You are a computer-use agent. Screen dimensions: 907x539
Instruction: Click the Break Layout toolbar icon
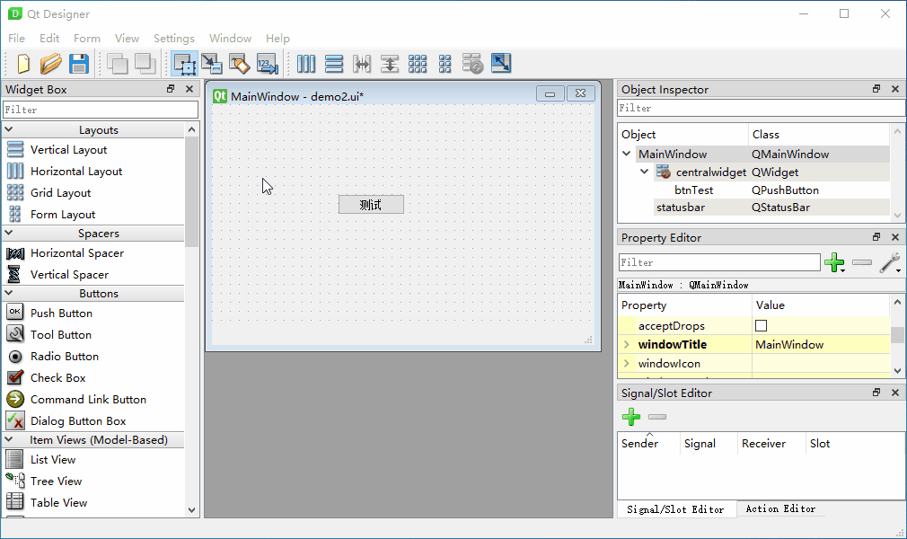point(472,64)
